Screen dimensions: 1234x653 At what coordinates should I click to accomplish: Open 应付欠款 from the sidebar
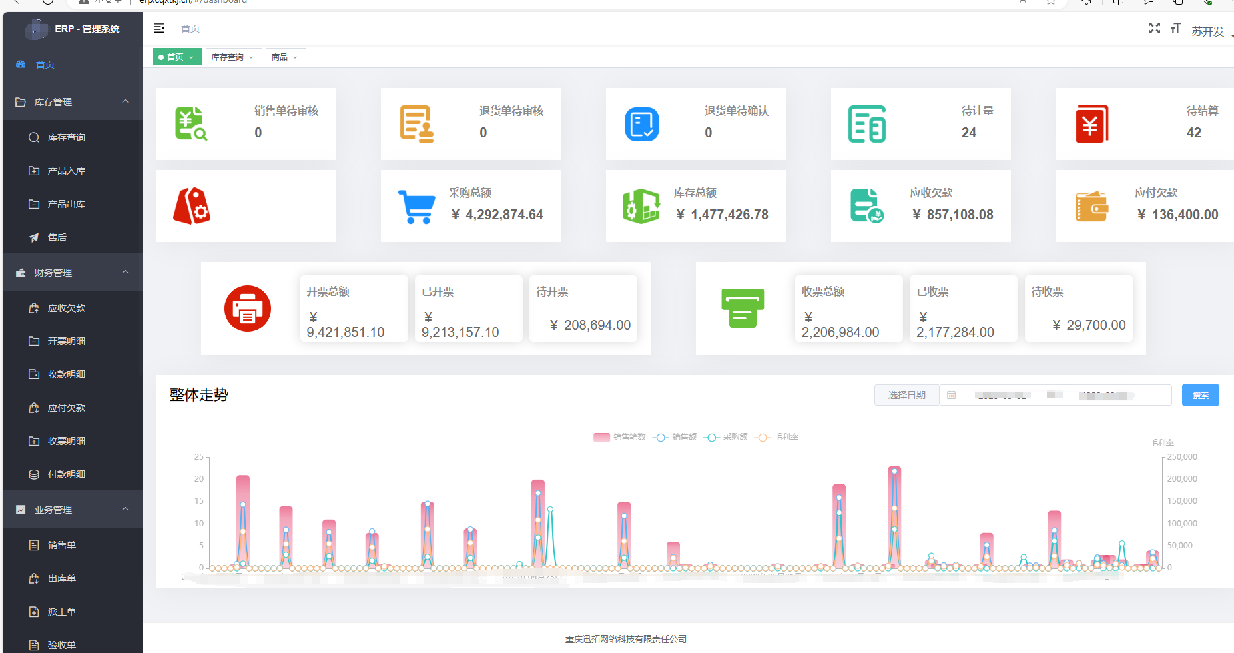pyautogui.click(x=73, y=408)
